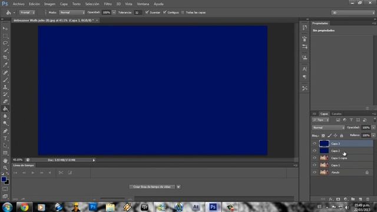
Task: Hide the Capa 1 layer
Action: coord(315,165)
